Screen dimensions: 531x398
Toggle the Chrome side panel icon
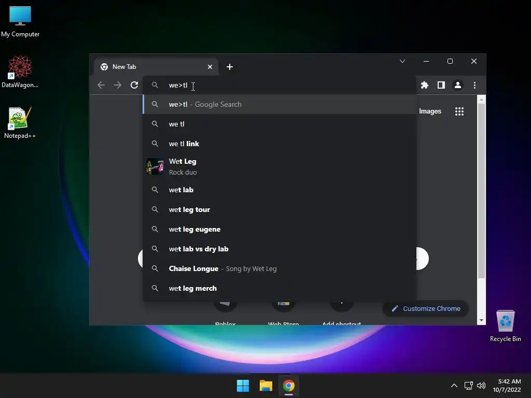(441, 85)
